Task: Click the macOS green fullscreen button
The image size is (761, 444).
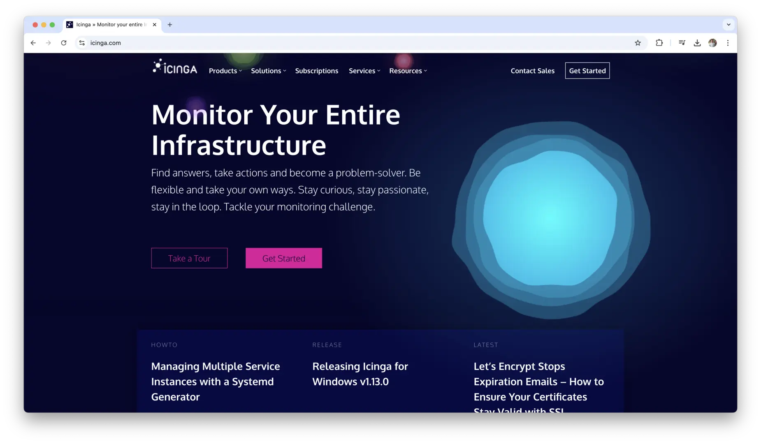Action: coord(52,25)
